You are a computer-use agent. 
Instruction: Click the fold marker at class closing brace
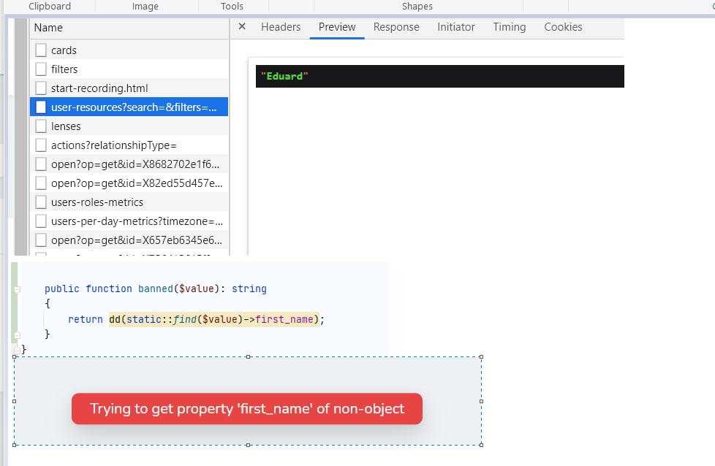click(x=16, y=351)
